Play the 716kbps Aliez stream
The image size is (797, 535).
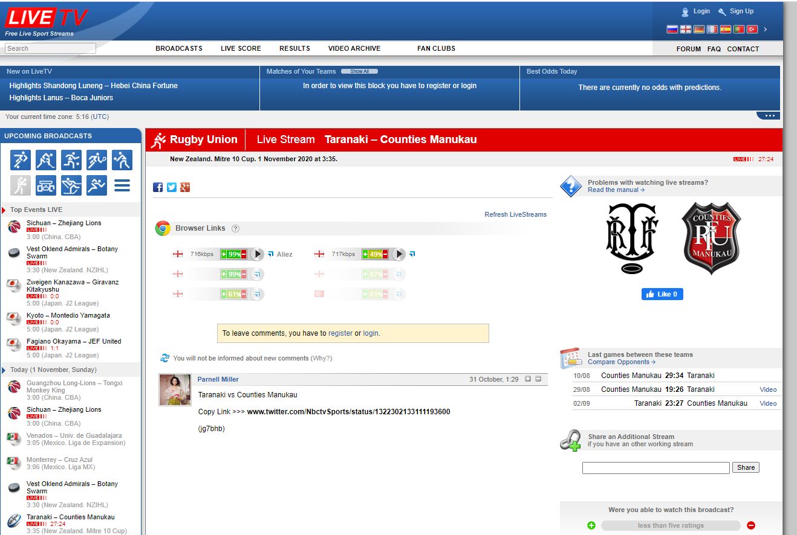click(257, 254)
